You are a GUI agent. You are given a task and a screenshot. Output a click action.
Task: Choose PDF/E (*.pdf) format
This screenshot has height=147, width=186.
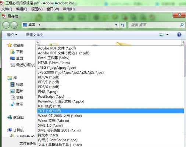pos(111,82)
